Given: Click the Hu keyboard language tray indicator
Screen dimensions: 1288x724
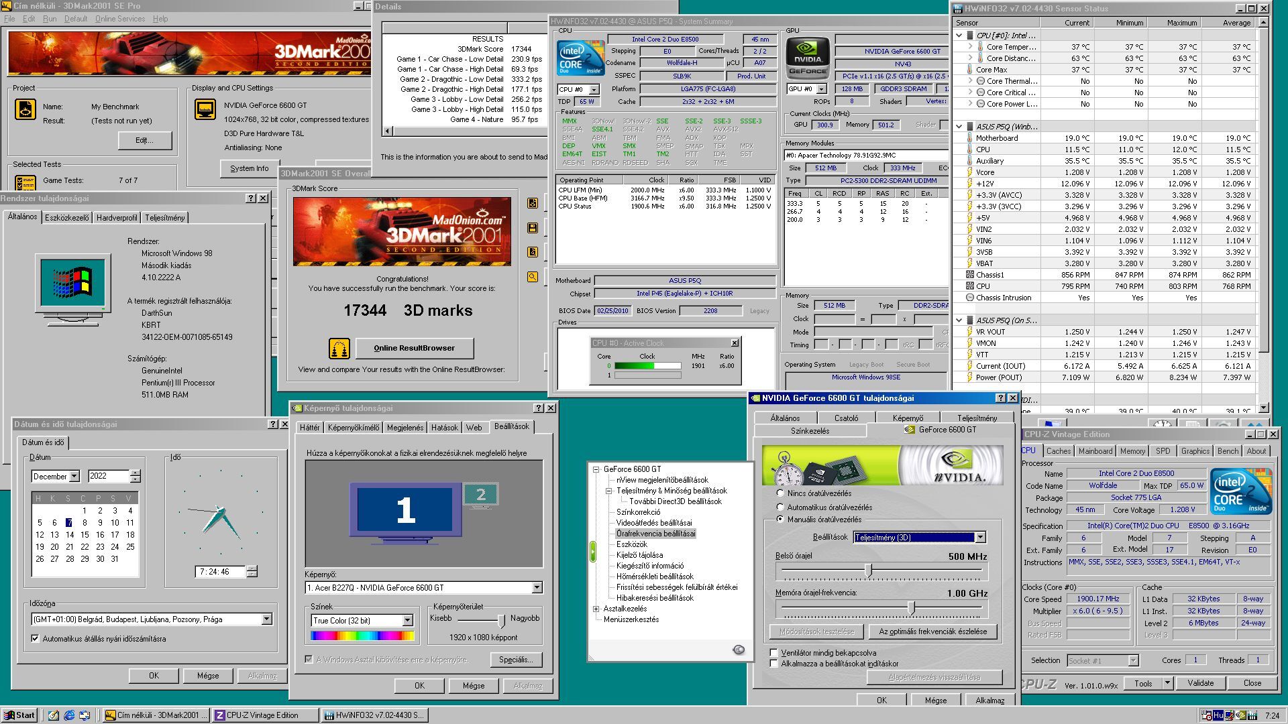Looking at the screenshot, I should pos(1218,715).
